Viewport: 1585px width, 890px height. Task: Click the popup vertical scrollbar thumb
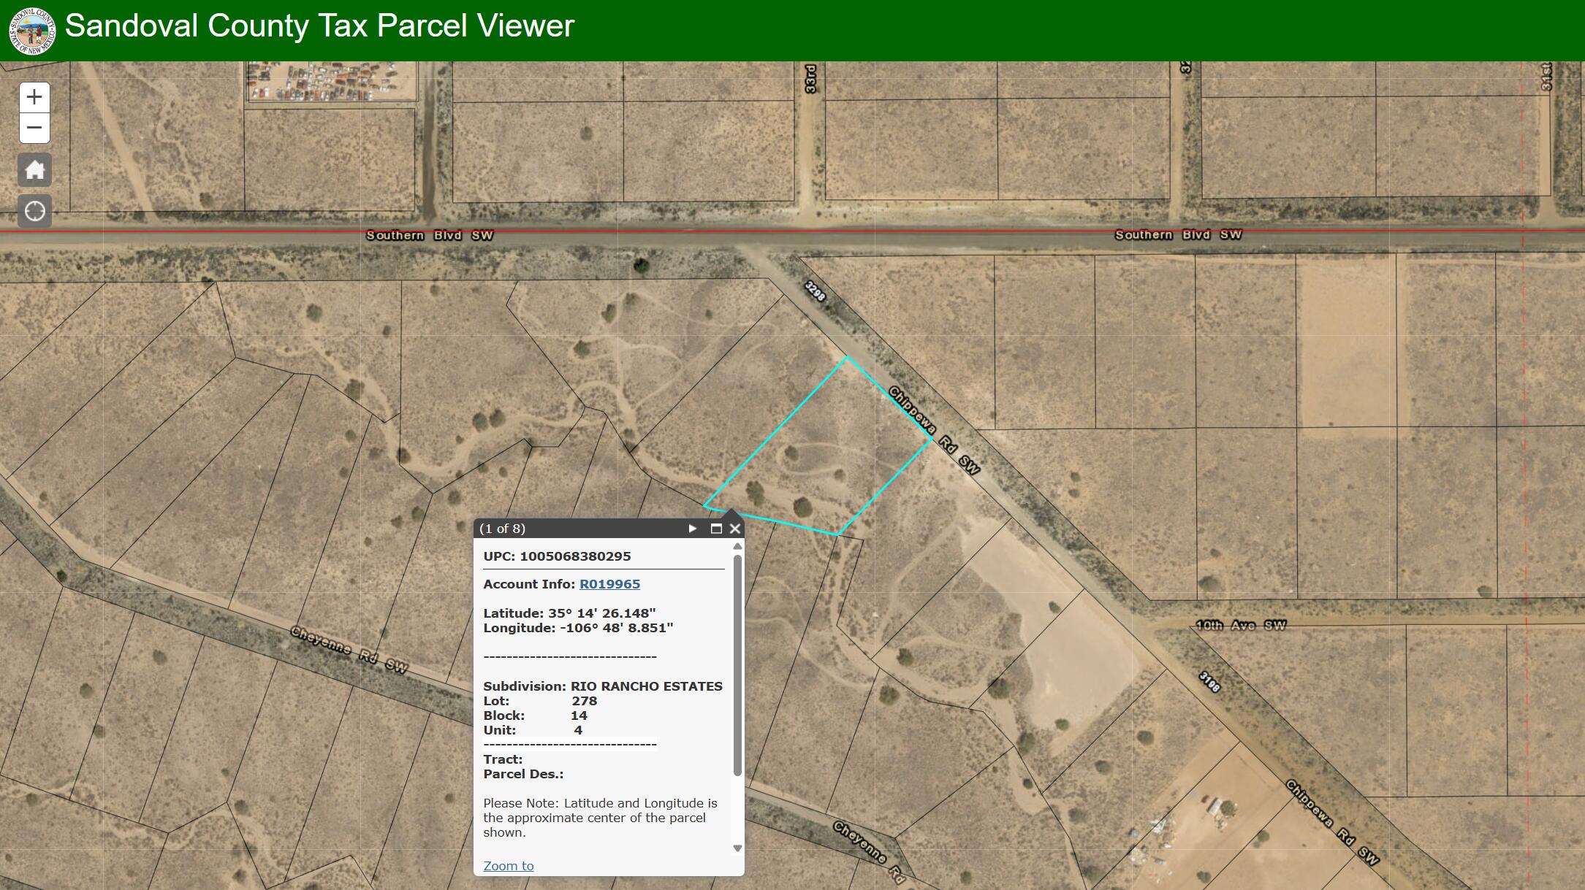click(737, 664)
